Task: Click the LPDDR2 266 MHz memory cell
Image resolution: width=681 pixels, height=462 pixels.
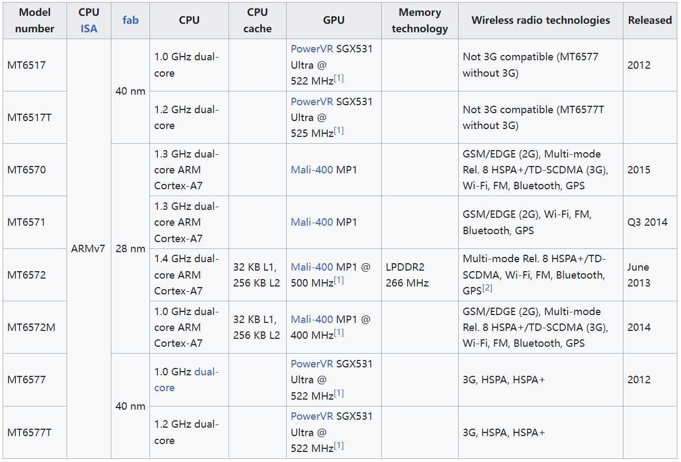Action: point(420,275)
